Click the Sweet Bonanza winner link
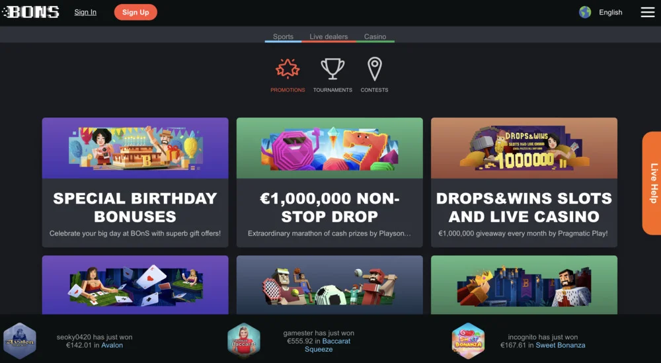661x363 pixels. [x=561, y=345]
